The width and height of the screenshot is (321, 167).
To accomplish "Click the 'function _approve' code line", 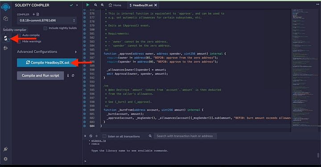I will 165,54.
